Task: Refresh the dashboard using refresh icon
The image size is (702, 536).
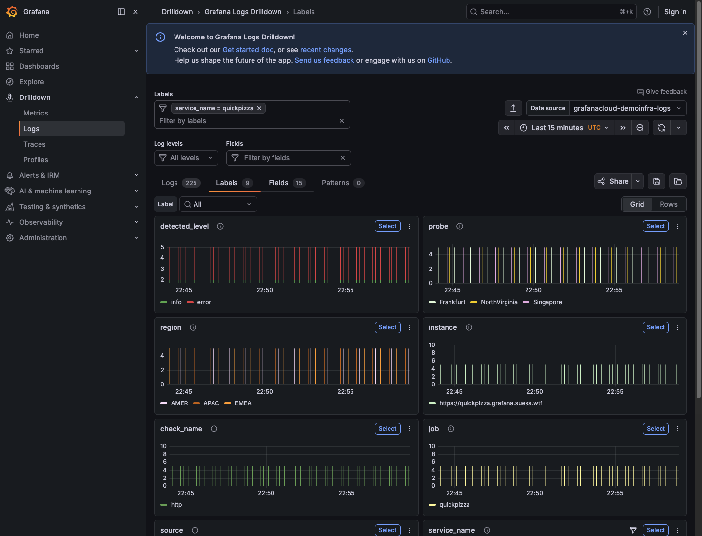Action: [x=662, y=128]
